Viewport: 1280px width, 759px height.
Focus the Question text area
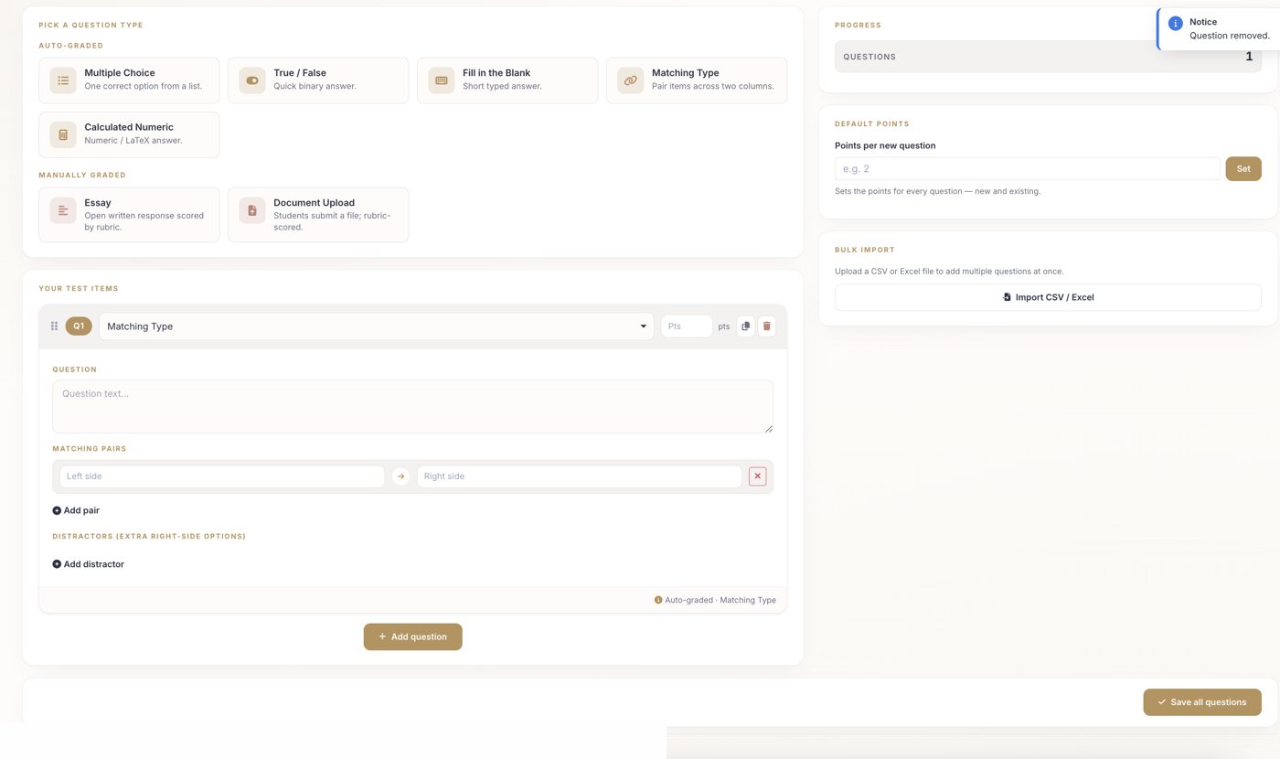(412, 407)
